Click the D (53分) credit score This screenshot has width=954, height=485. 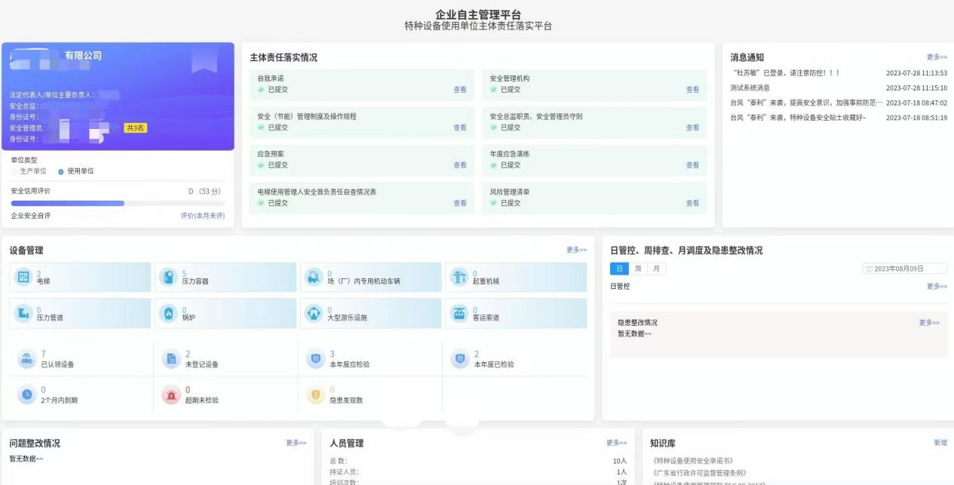pyautogui.click(x=204, y=192)
